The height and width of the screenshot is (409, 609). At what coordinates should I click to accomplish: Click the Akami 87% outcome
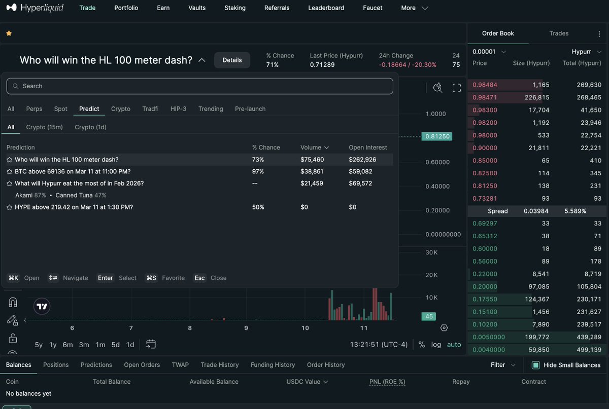coord(30,195)
